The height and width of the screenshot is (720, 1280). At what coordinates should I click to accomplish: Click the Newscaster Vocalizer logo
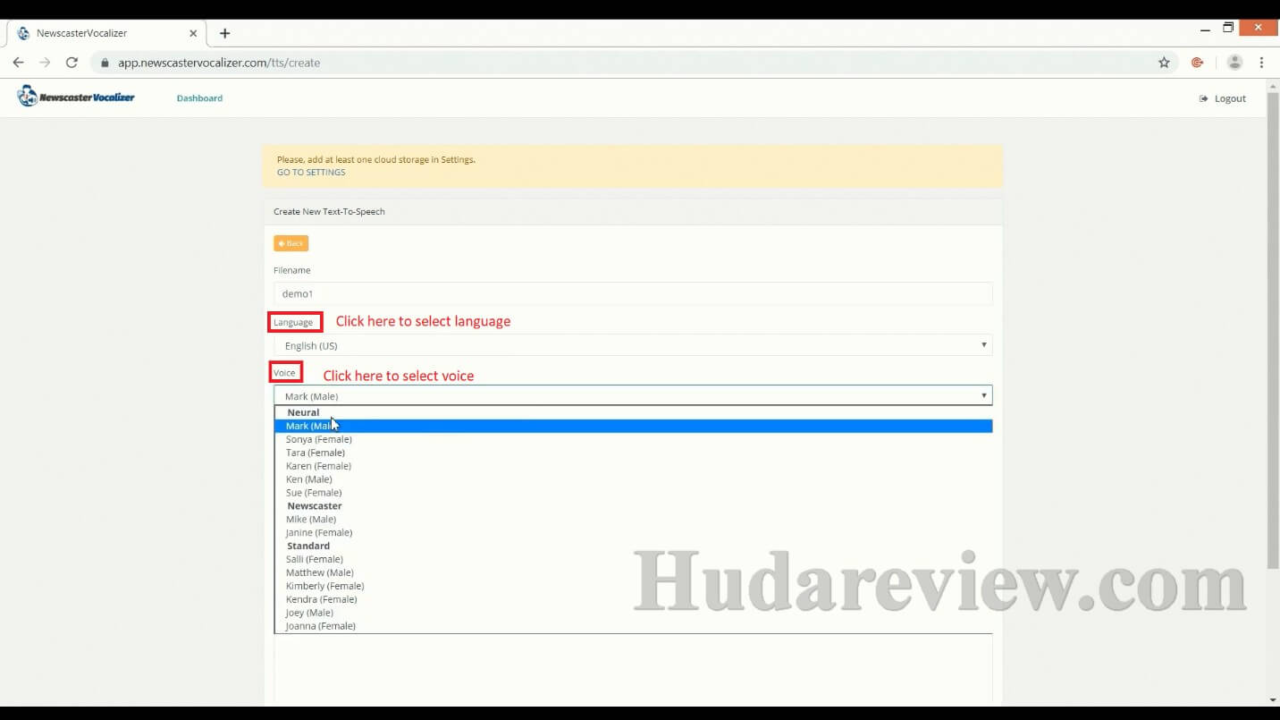point(76,97)
